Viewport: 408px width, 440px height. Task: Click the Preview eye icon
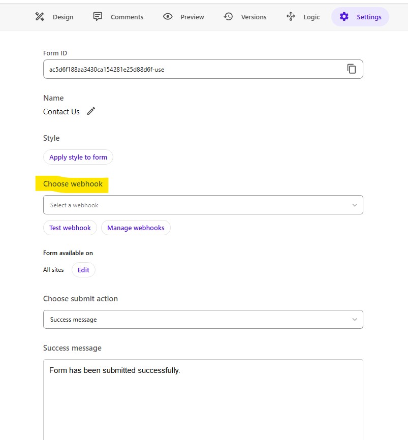[168, 17]
